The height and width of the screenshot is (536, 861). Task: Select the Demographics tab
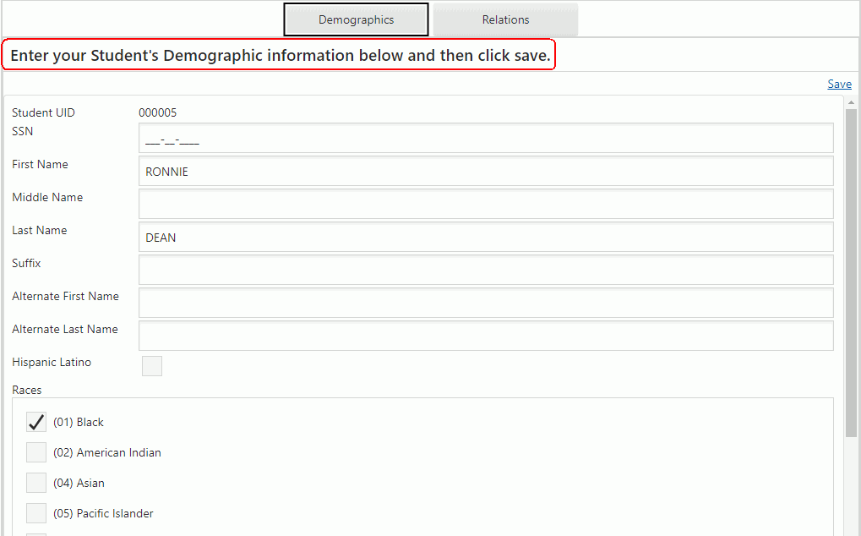tap(356, 19)
